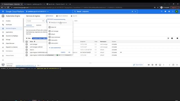
Task: Click Create Ingress button
Action: pyautogui.click(x=62, y=16)
